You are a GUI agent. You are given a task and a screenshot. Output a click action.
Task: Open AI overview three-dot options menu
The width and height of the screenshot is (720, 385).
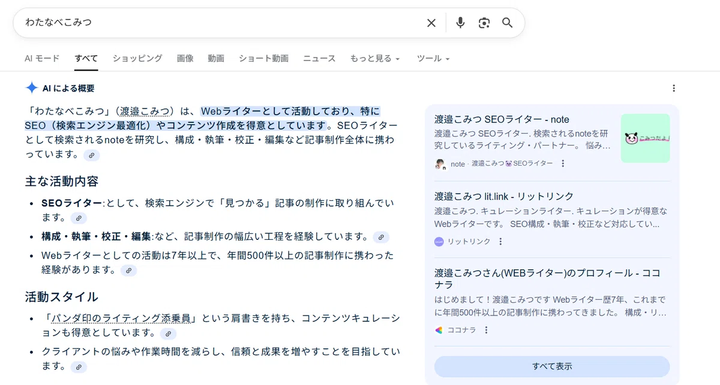tap(674, 88)
